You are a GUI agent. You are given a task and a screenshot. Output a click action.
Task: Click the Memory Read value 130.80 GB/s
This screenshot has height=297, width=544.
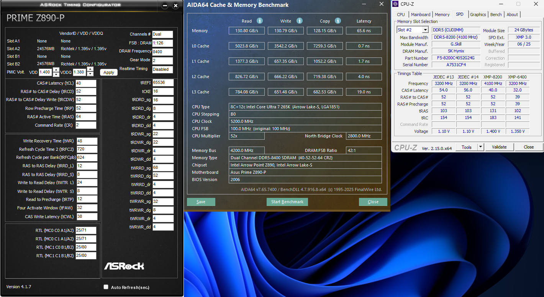(247, 31)
